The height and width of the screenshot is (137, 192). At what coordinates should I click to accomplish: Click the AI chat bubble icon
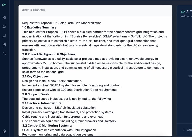[183, 11]
